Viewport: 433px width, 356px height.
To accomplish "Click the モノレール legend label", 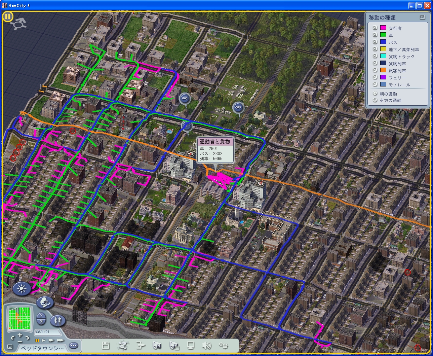I will 399,85.
